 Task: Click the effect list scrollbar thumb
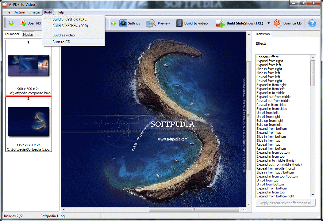(313, 73)
